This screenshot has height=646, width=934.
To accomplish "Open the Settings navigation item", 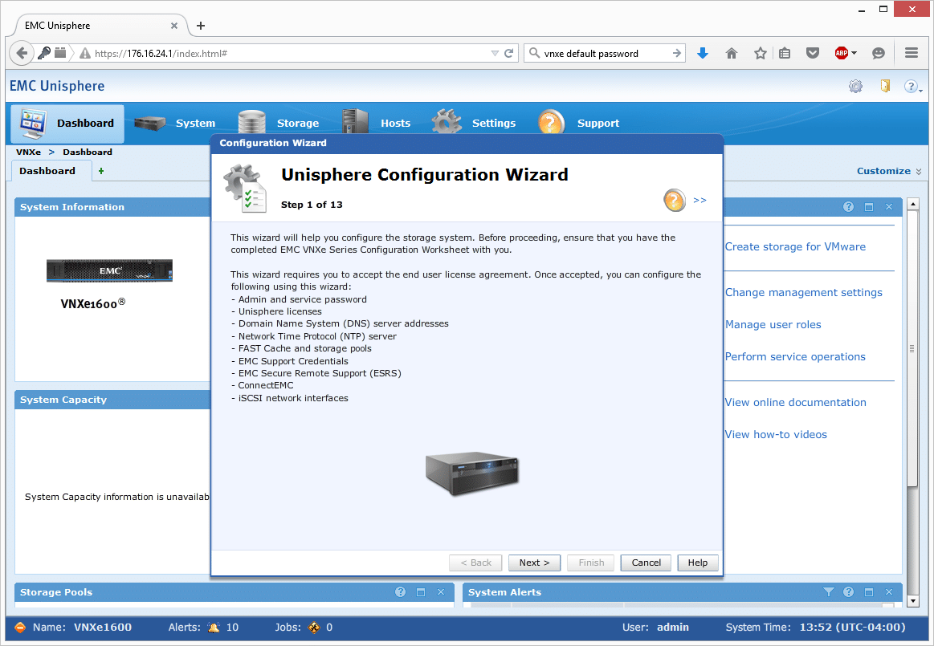I will click(474, 124).
